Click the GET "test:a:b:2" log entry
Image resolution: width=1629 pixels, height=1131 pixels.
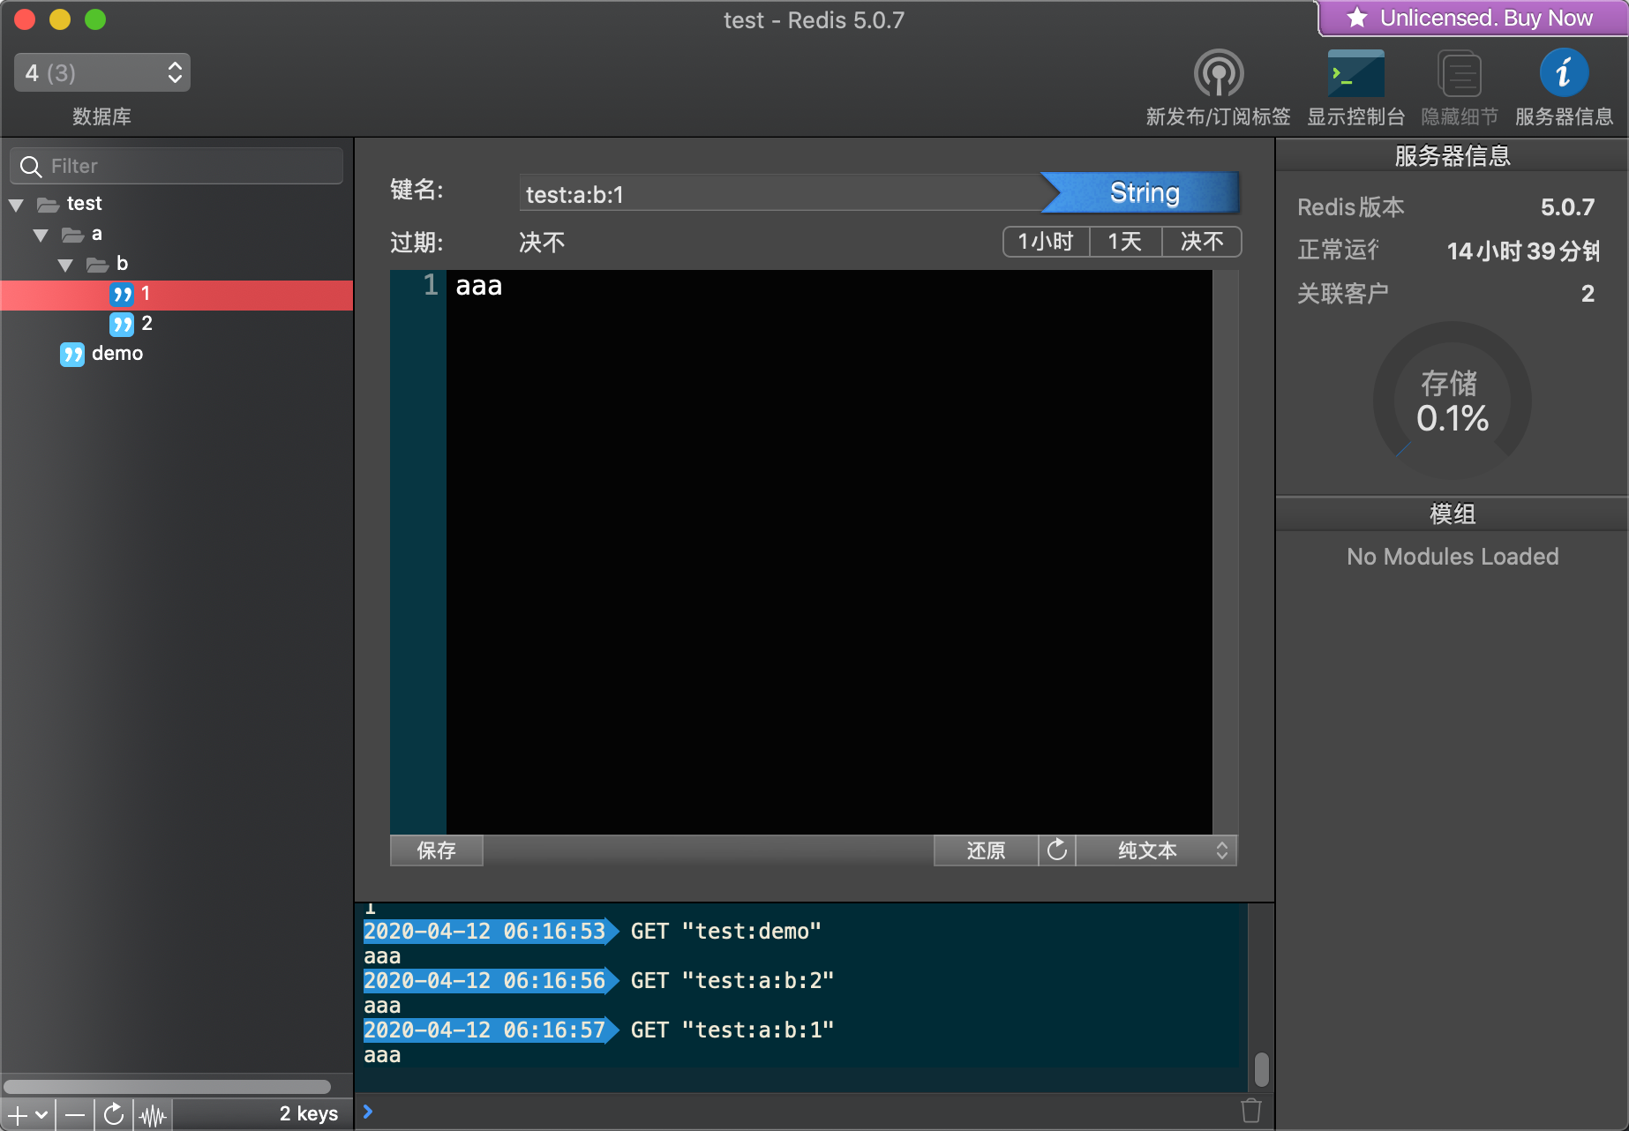(x=732, y=981)
